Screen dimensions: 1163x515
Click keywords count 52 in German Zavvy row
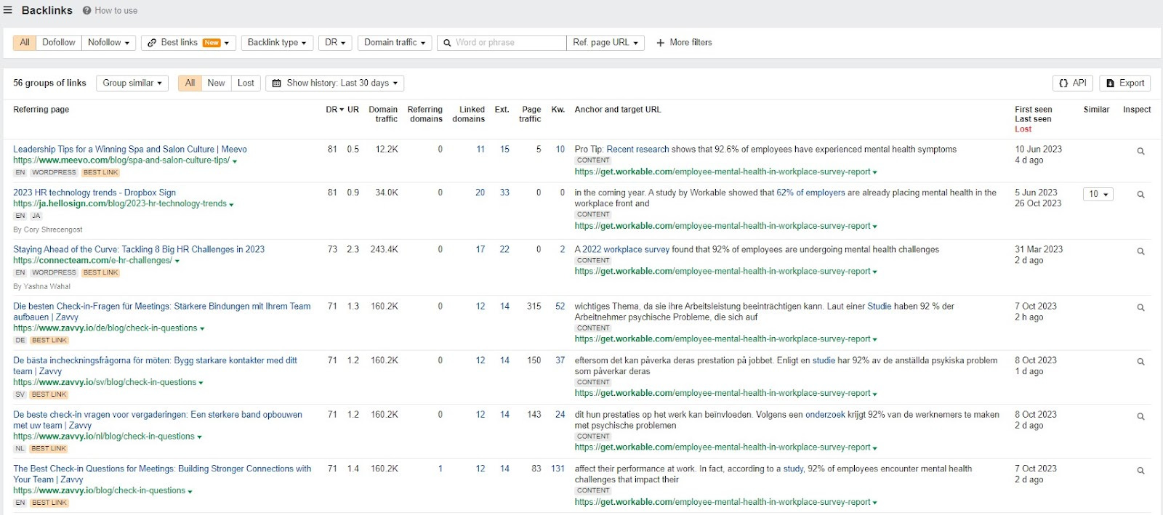pyautogui.click(x=560, y=307)
